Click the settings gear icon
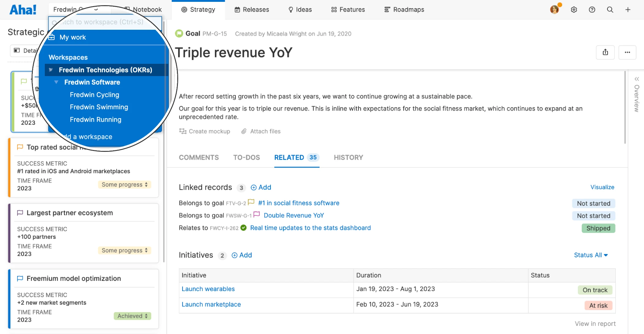 [x=574, y=10]
